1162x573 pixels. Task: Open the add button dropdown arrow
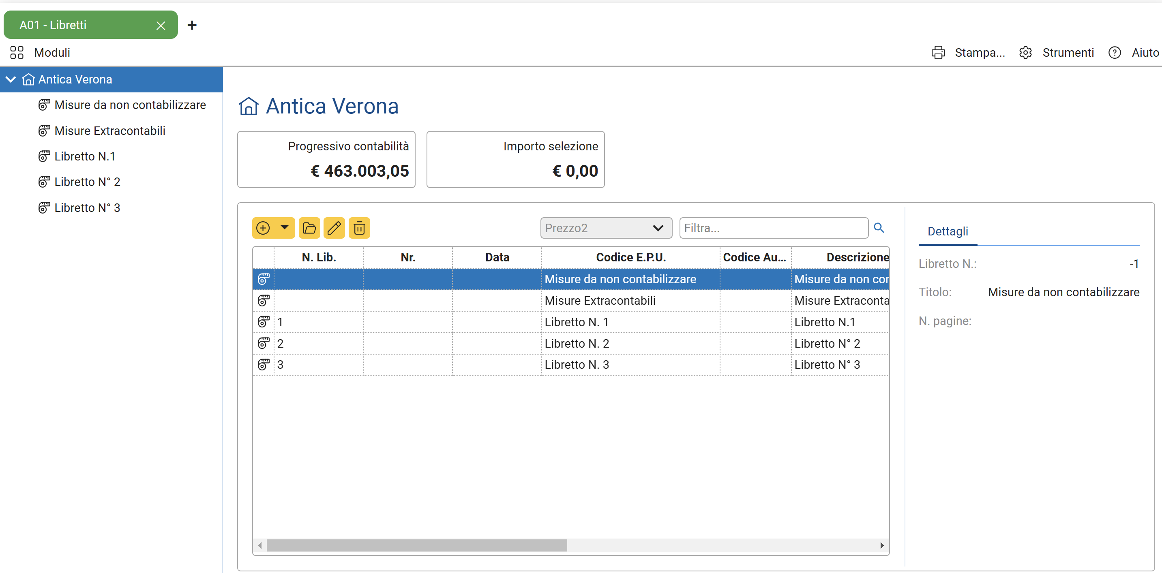pyautogui.click(x=284, y=228)
